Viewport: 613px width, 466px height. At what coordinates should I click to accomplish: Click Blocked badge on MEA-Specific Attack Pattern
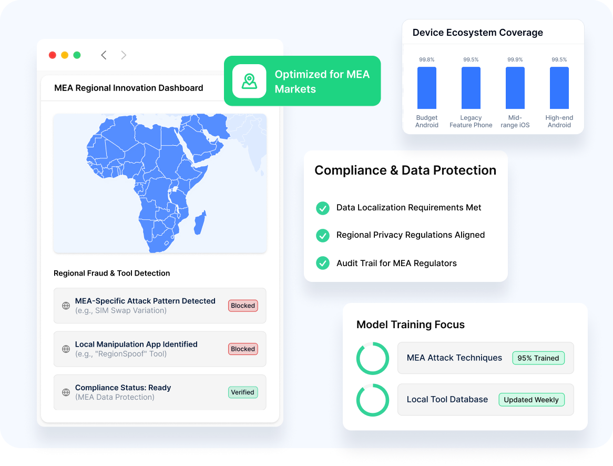click(243, 306)
